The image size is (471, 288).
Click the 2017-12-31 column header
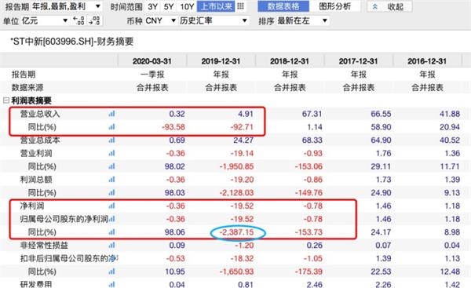tap(359, 61)
